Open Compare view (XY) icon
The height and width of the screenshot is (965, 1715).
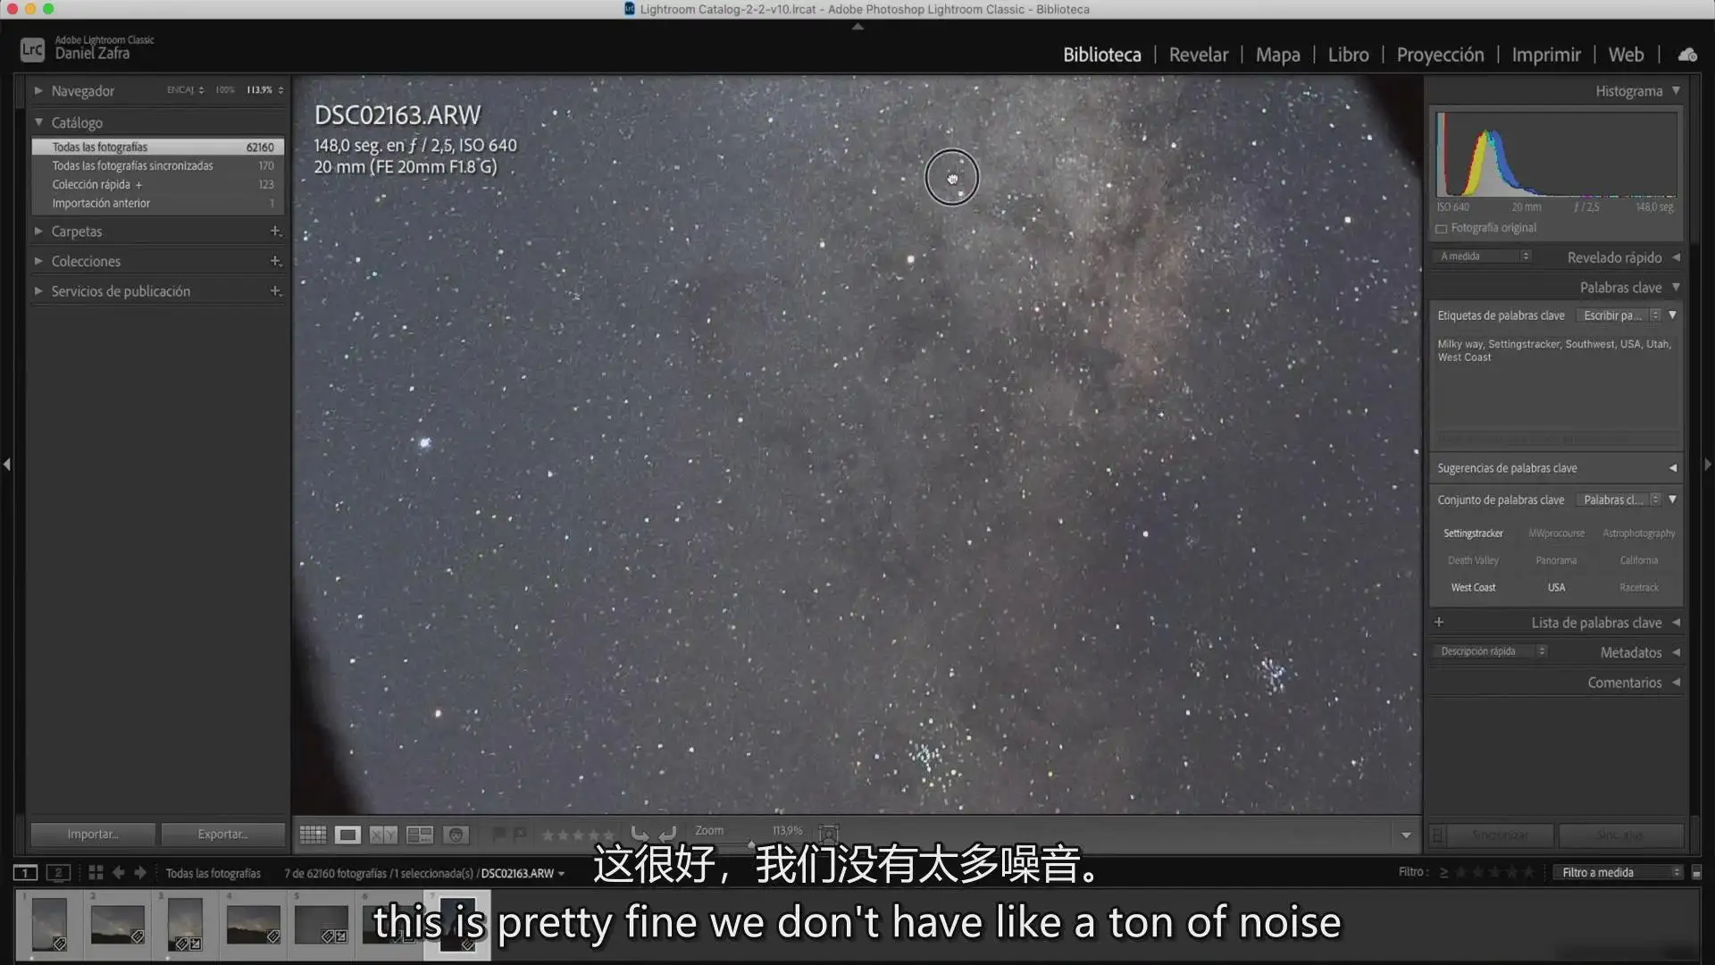click(383, 835)
